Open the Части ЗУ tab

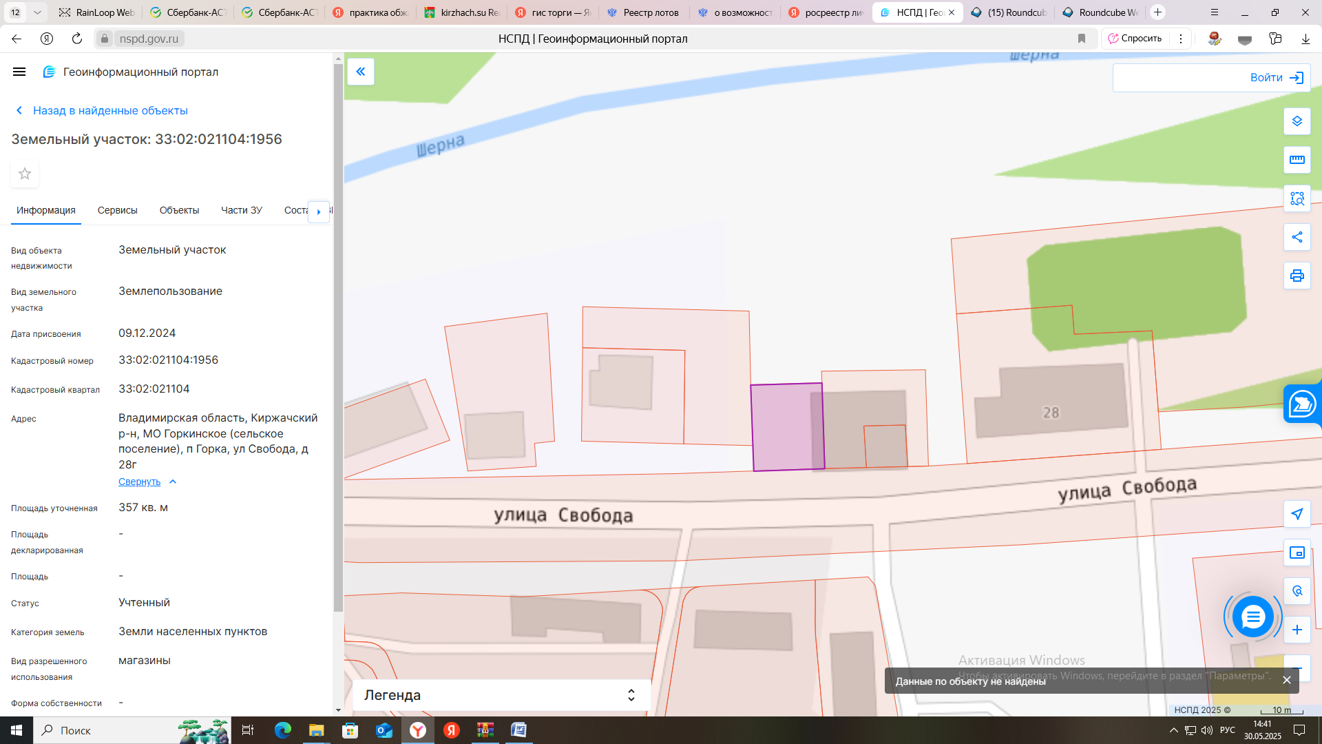pos(241,210)
